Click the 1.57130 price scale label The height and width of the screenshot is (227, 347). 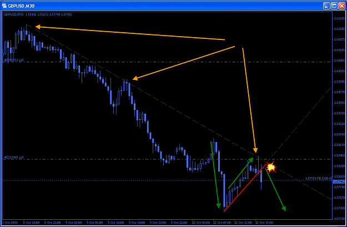[339, 219]
